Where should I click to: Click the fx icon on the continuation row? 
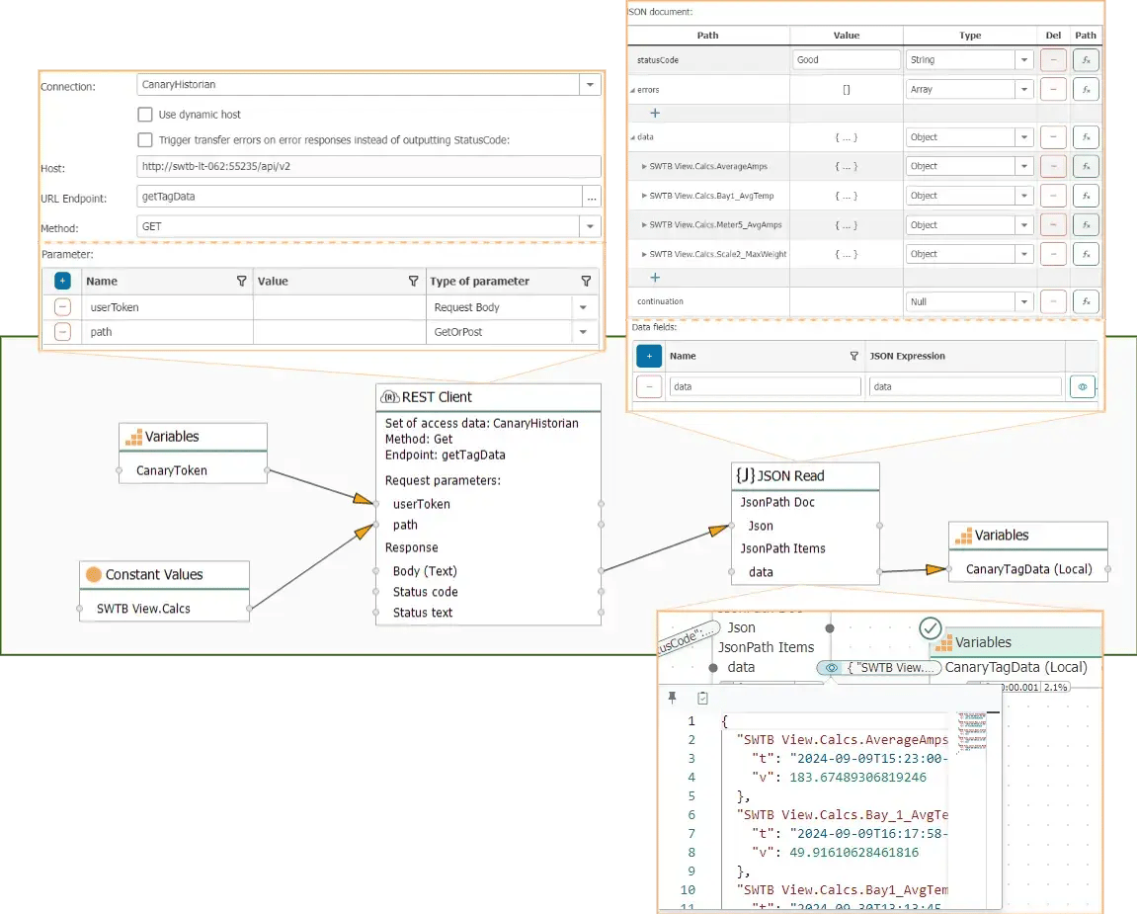click(1085, 301)
